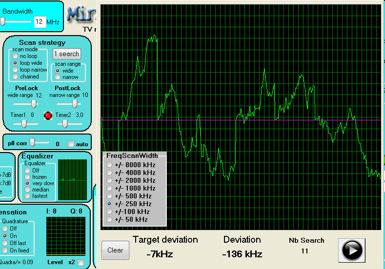The height and width of the screenshot is (269, 385).
Task: Choose chained scan mode
Action: [x=15, y=77]
